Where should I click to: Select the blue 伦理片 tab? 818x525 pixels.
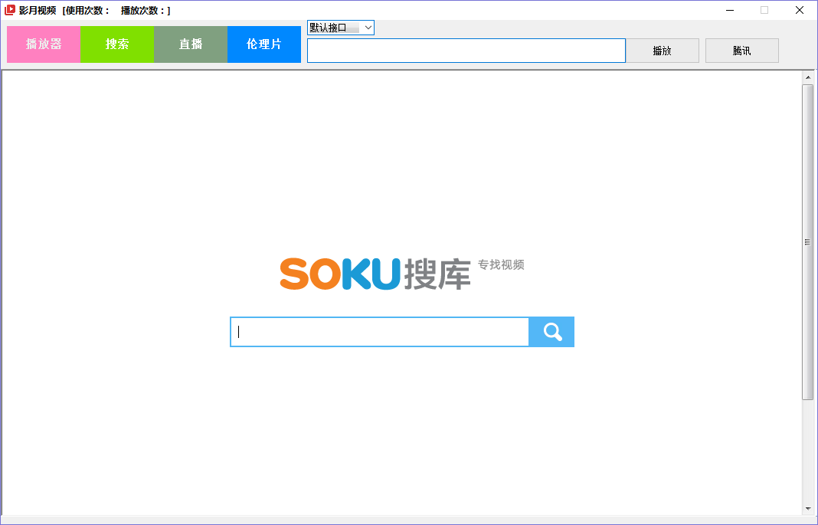point(264,44)
